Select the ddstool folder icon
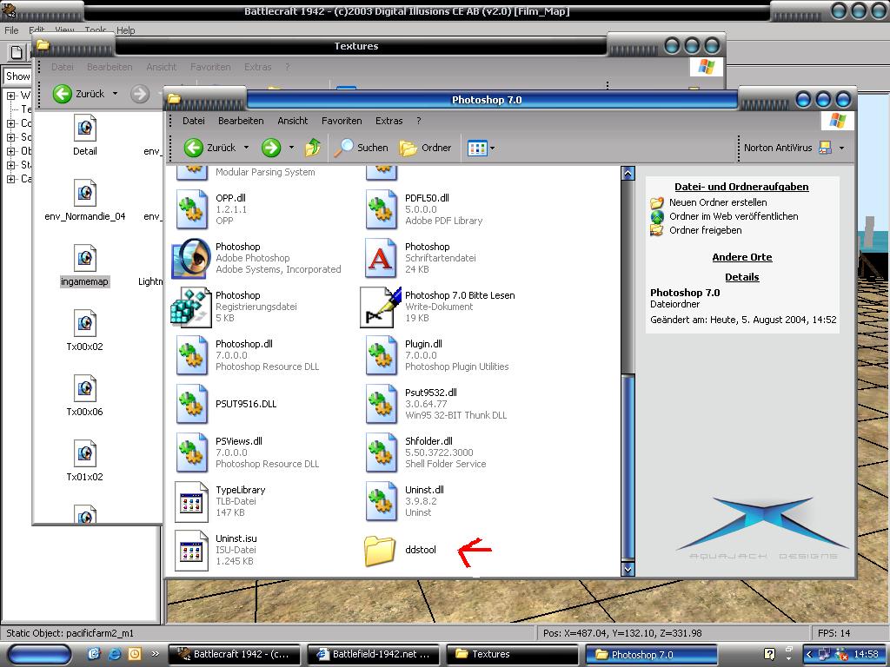The width and height of the screenshot is (890, 667). pyautogui.click(x=380, y=550)
